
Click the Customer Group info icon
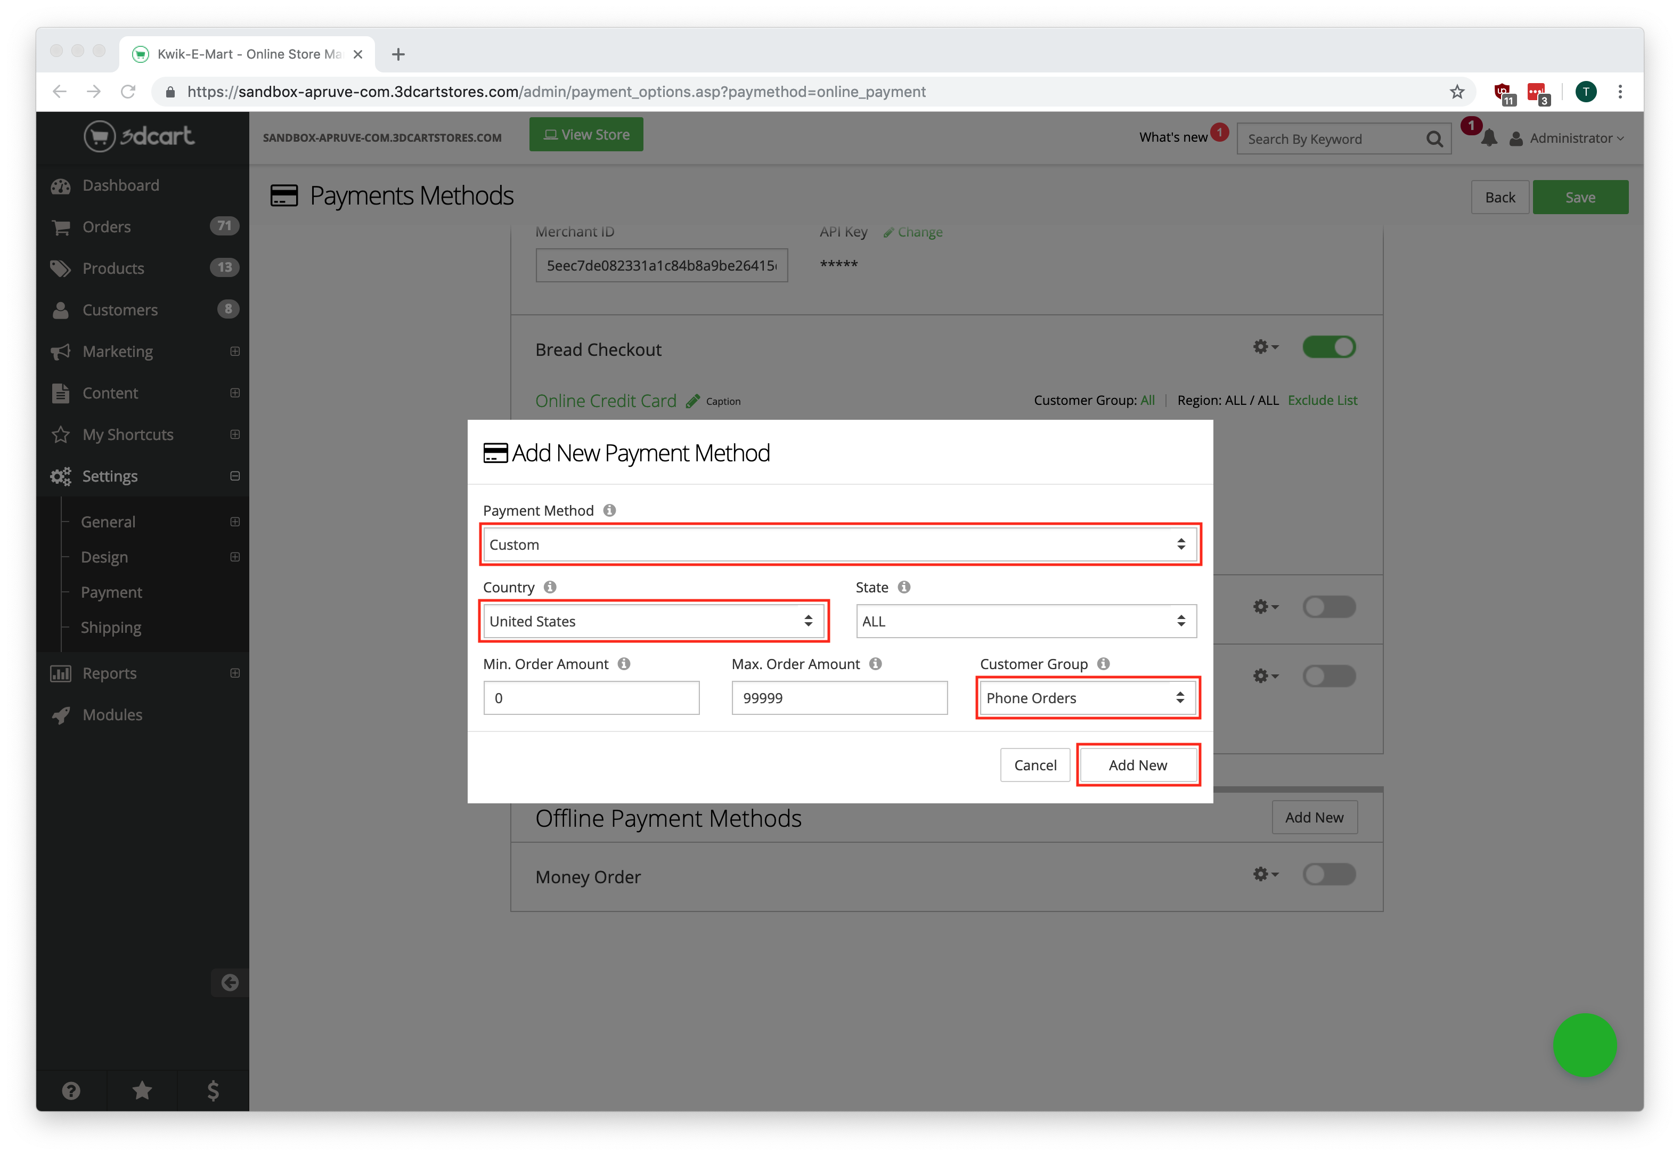[1103, 664]
